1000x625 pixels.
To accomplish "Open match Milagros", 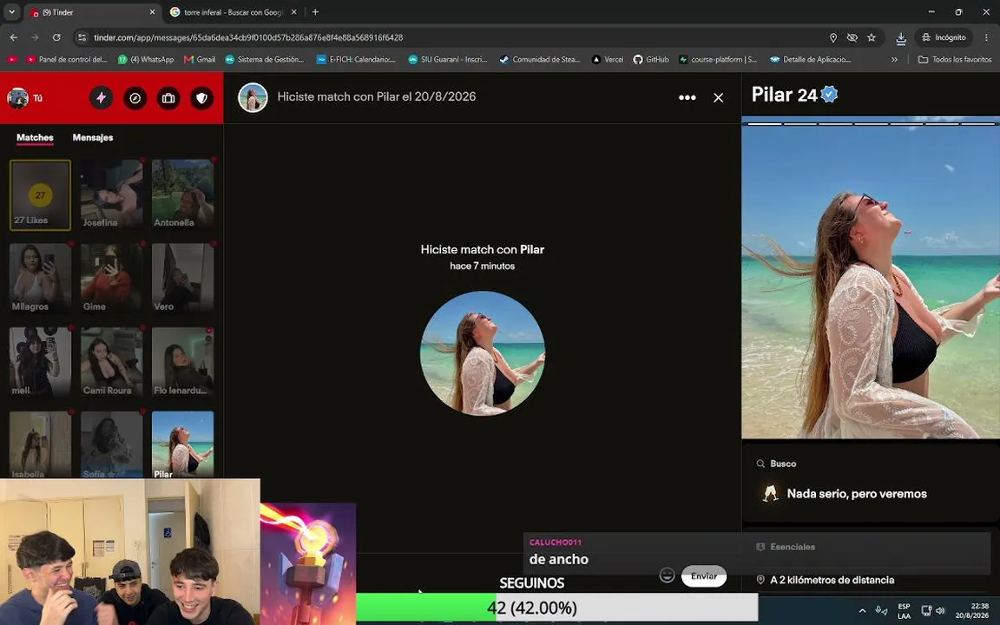I will 40,279.
